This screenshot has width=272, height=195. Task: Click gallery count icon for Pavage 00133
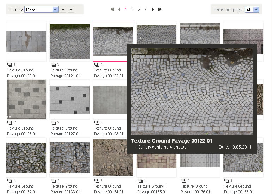[53, 181]
